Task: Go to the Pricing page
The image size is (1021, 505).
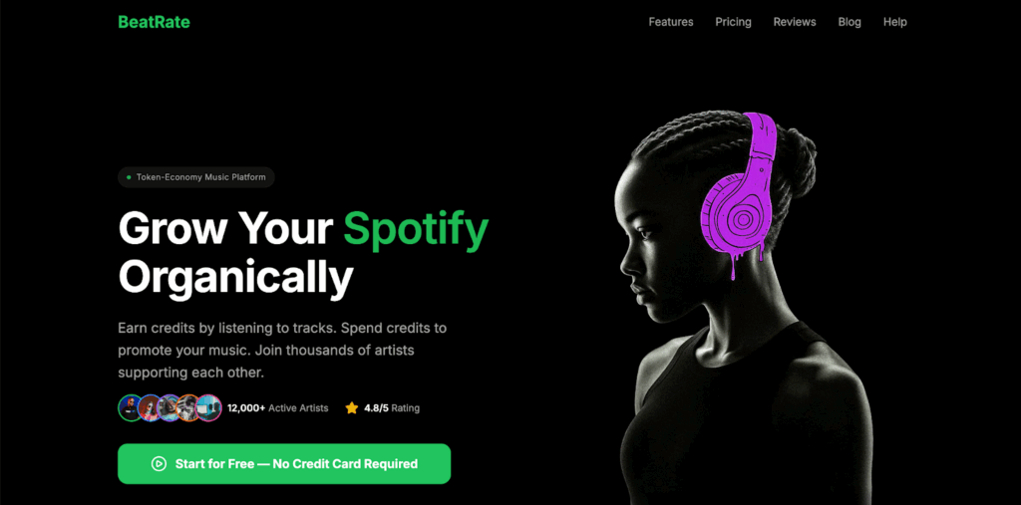Action: (733, 22)
